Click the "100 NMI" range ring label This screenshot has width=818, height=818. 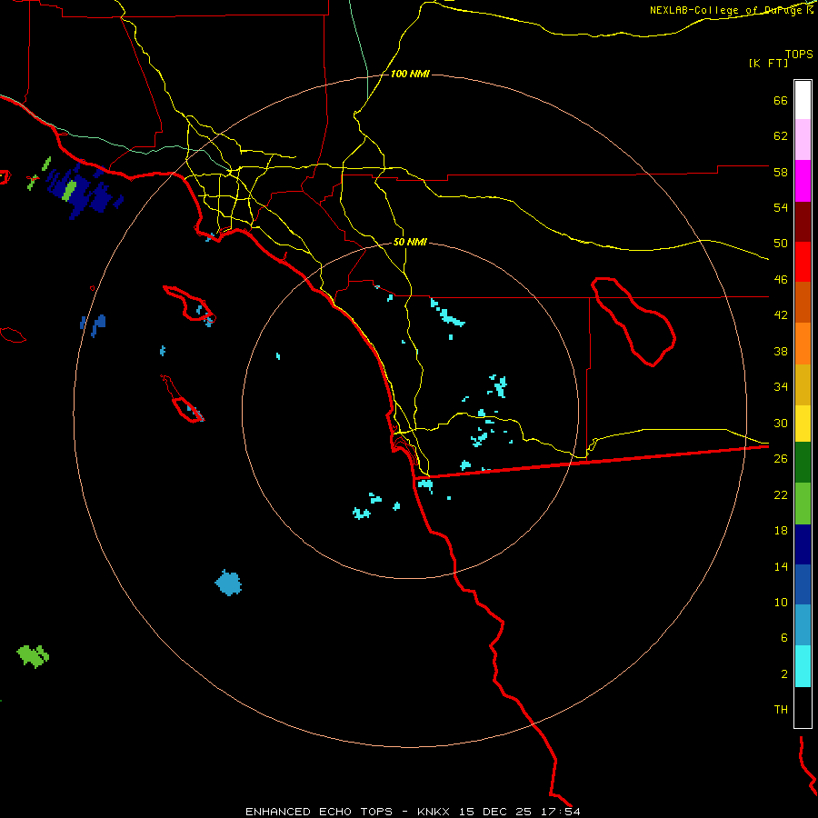(x=410, y=75)
